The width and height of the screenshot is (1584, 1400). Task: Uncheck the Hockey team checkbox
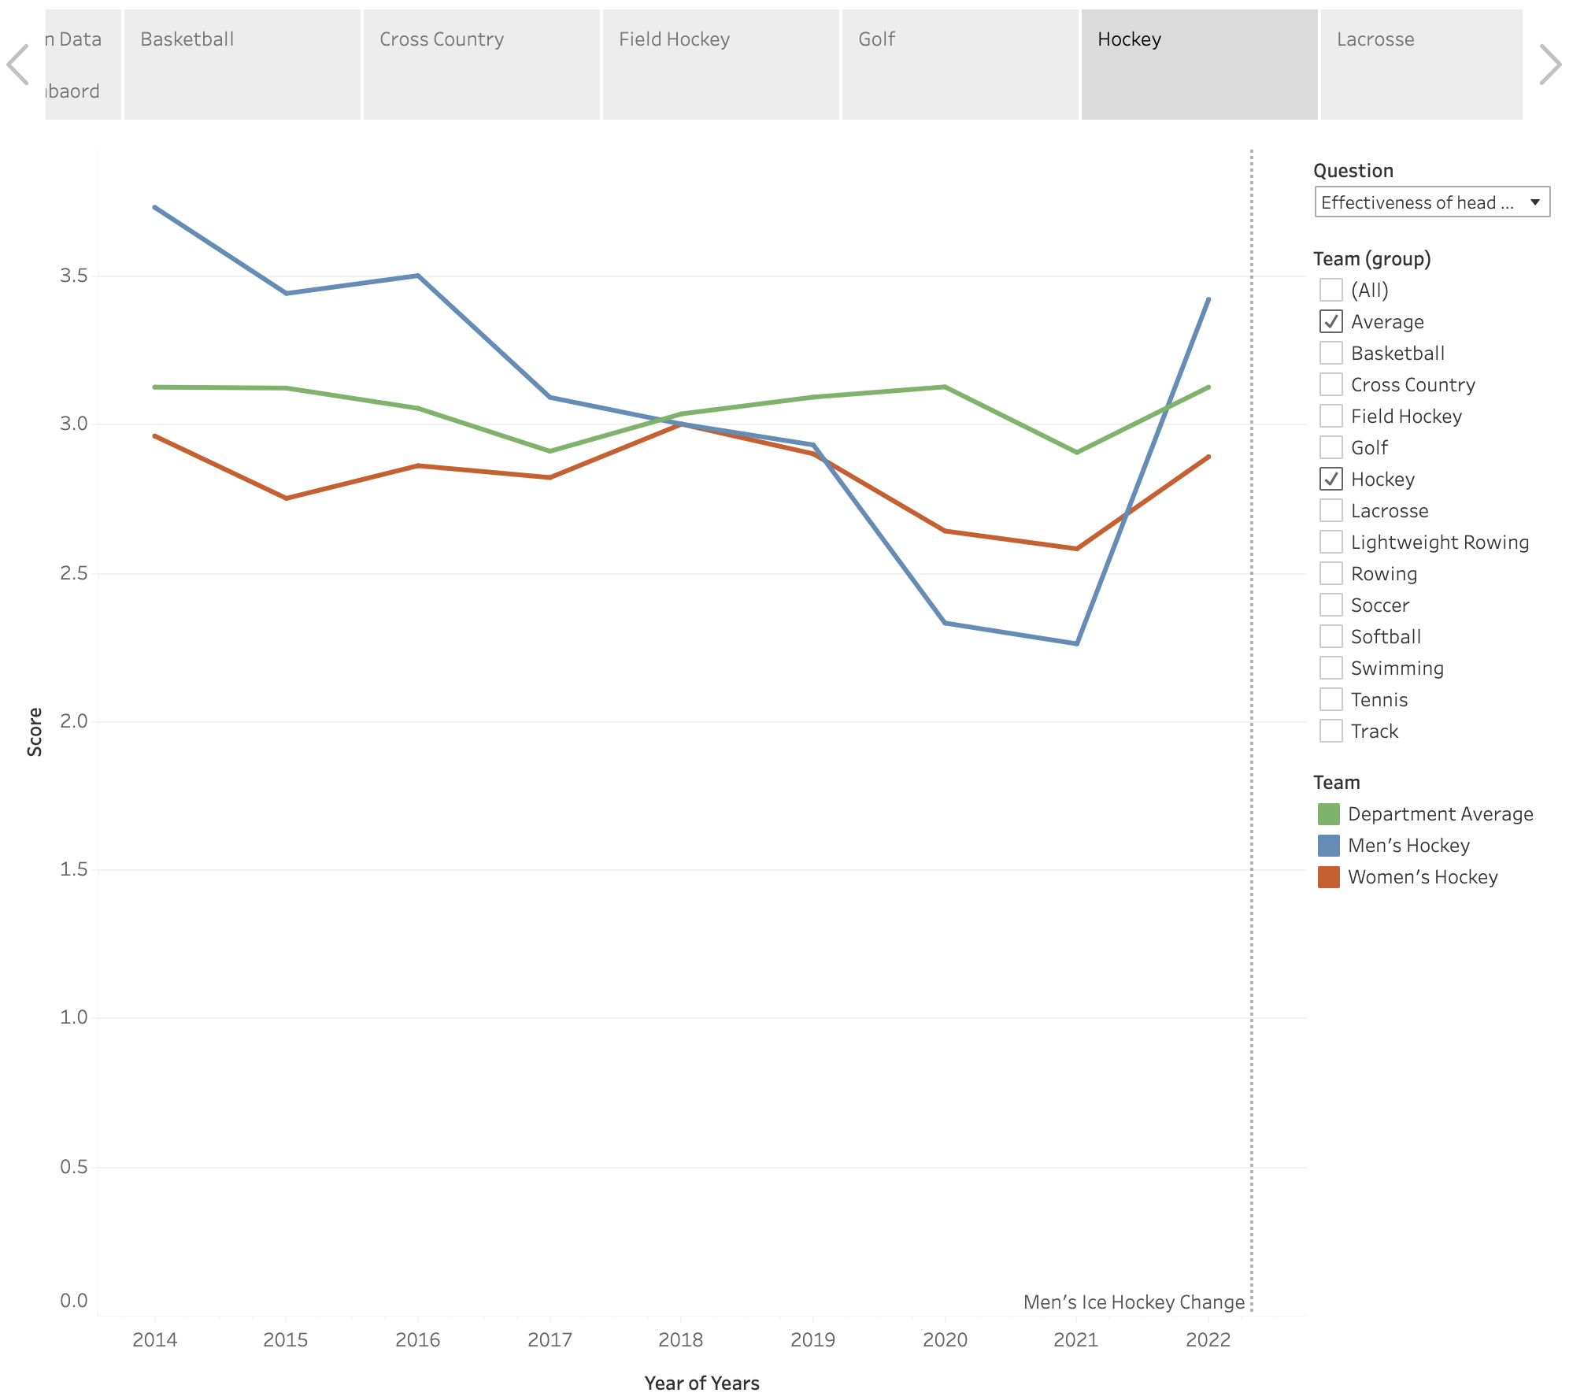click(x=1330, y=479)
